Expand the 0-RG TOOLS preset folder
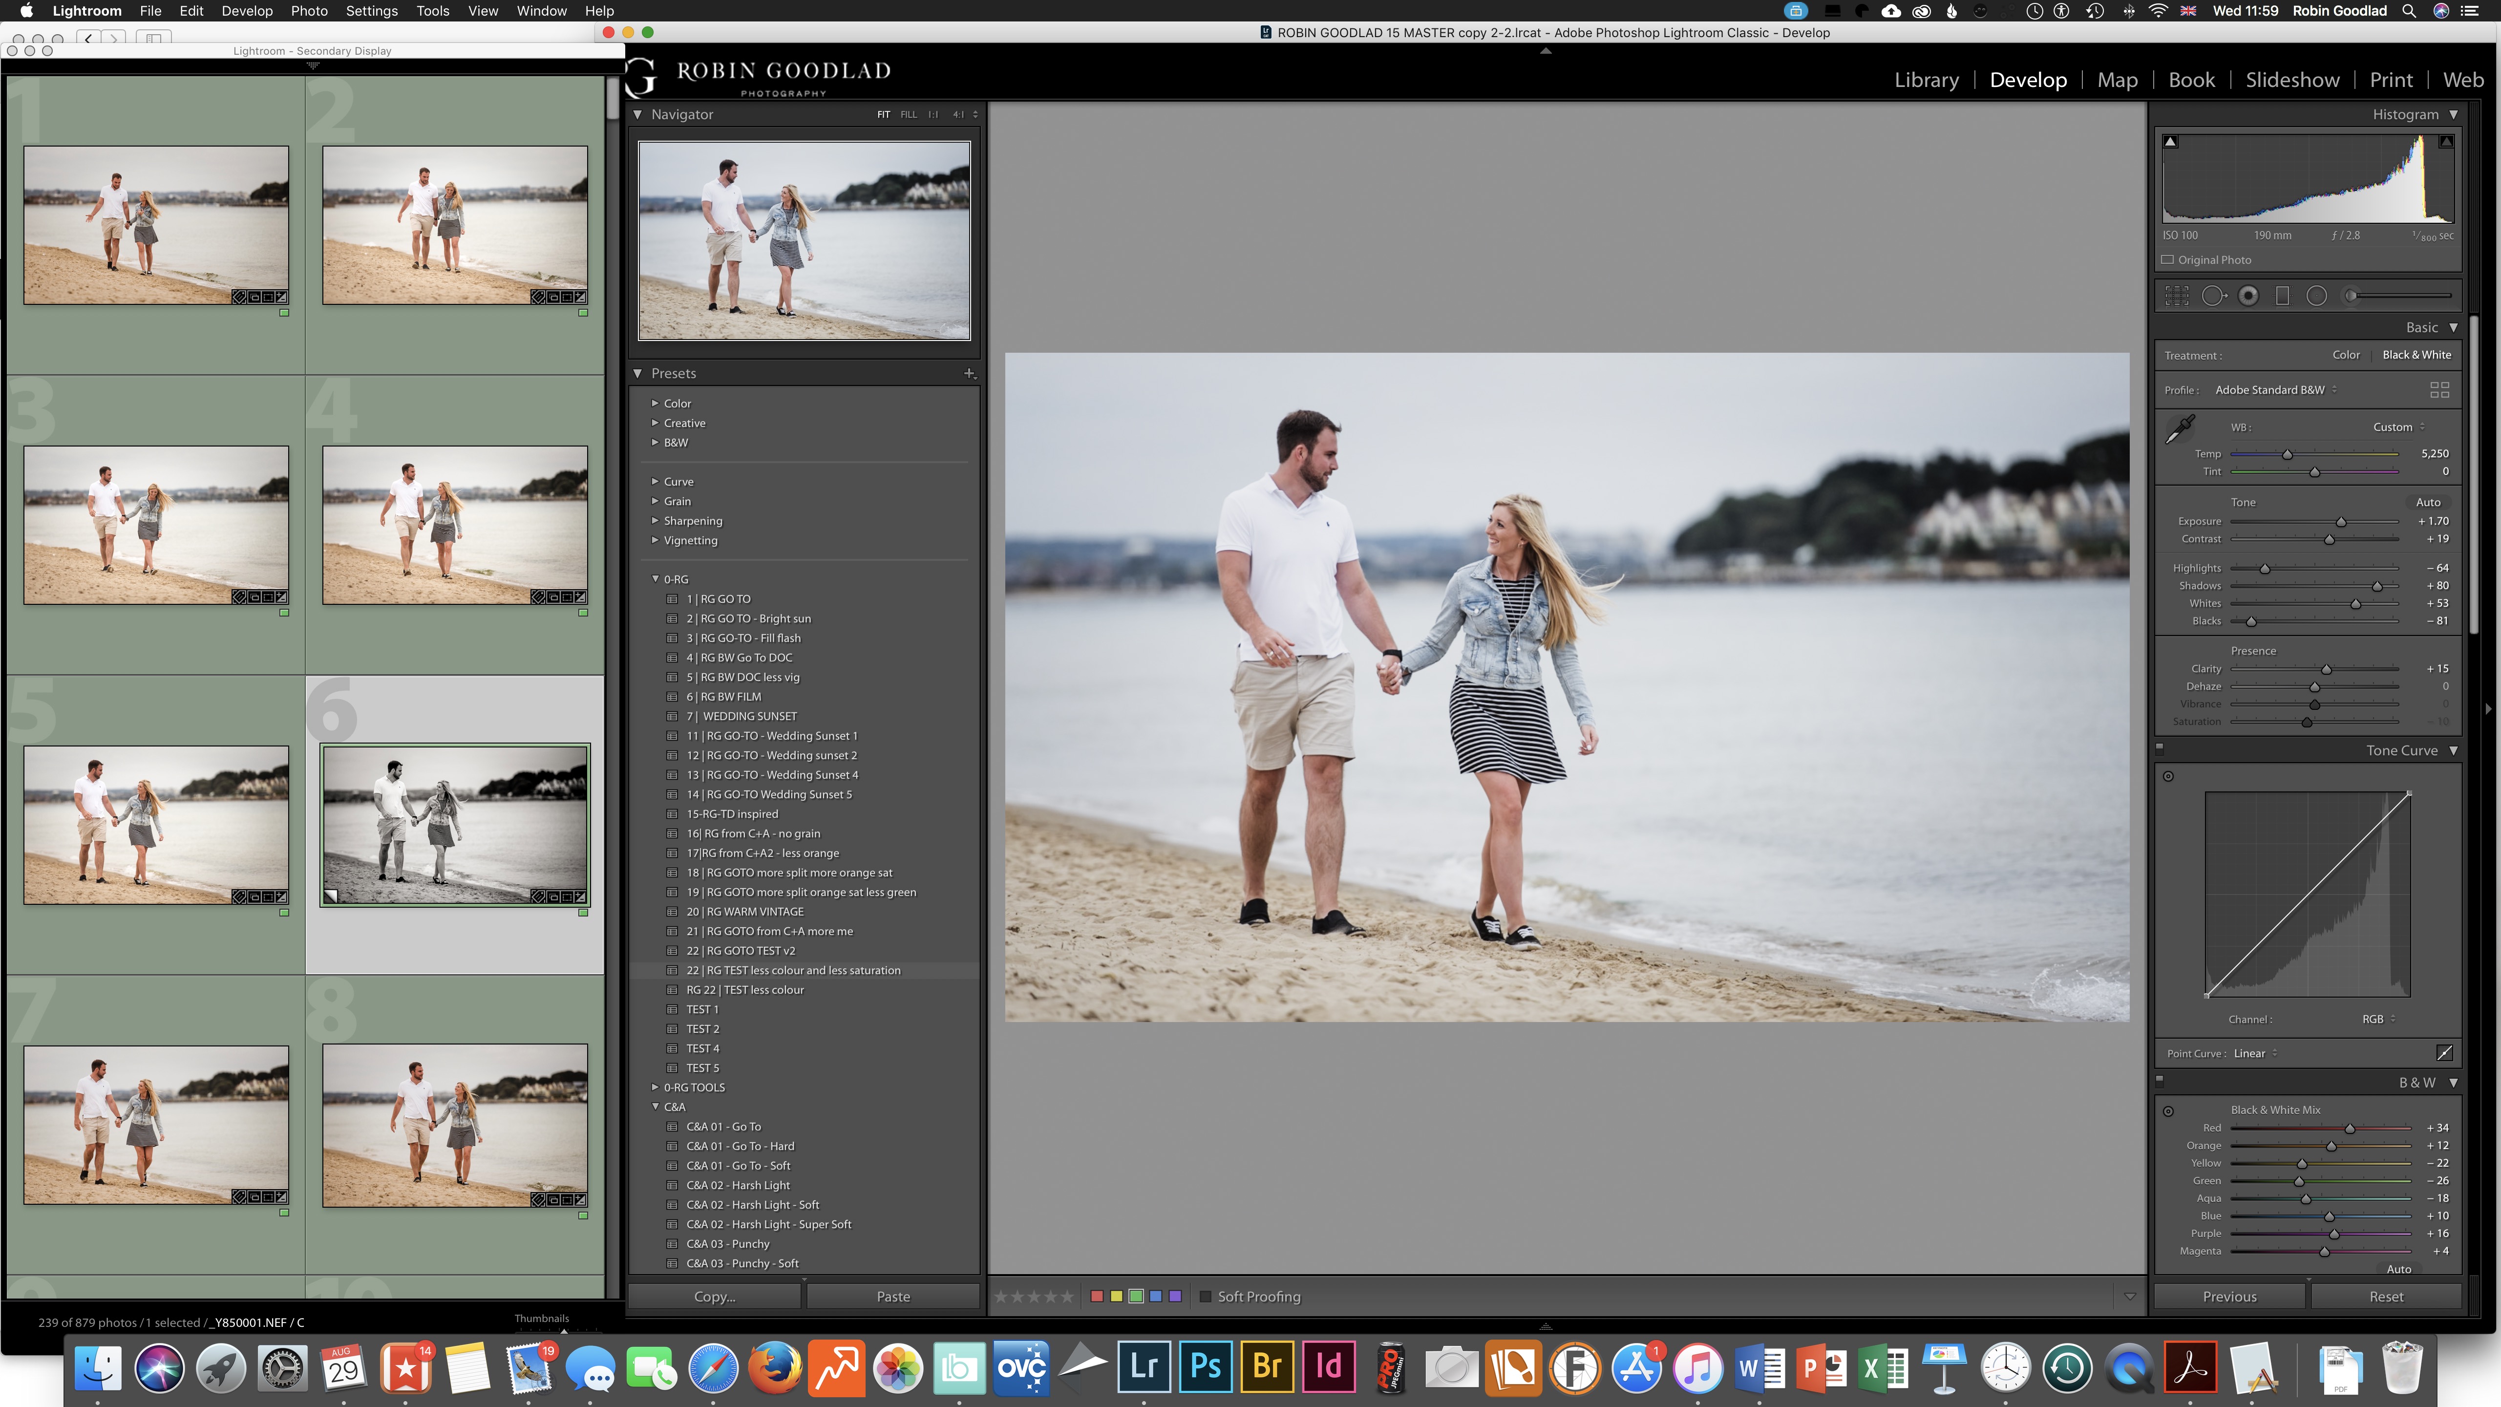The height and width of the screenshot is (1407, 2501). click(x=656, y=1087)
